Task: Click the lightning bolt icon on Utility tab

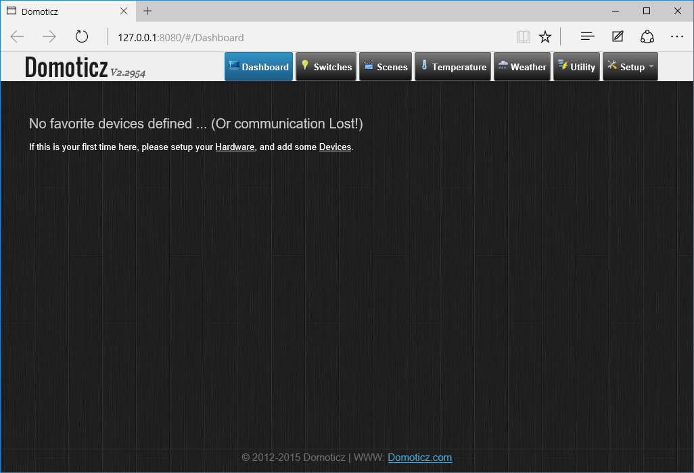Action: [561, 66]
